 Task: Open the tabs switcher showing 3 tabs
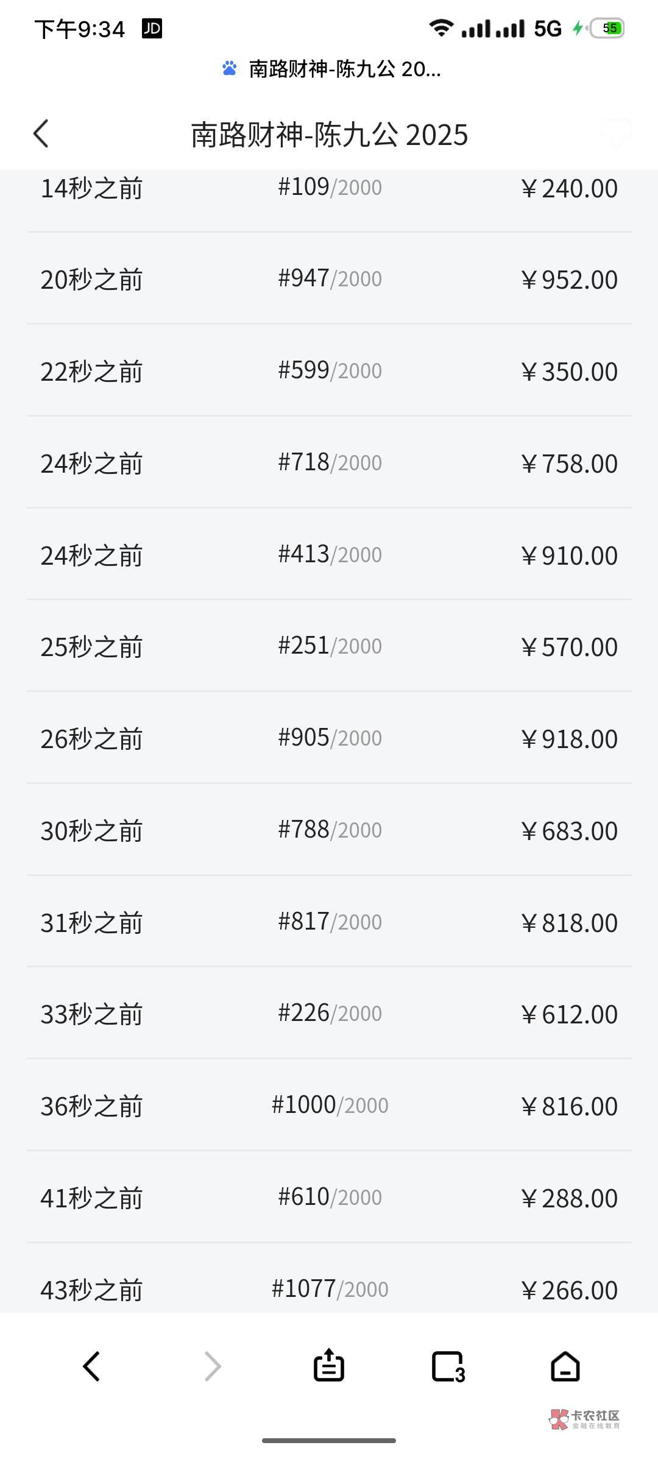point(448,1366)
